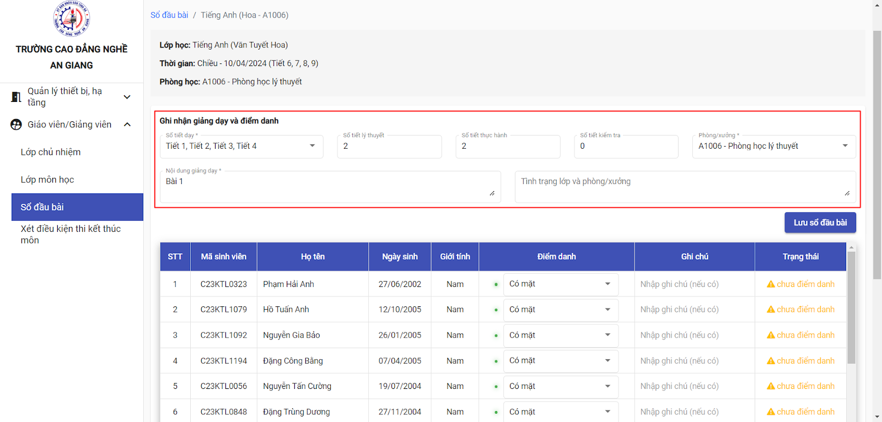Image resolution: width=882 pixels, height=422 pixels.
Task: Select Sổ đầu bài sidebar item
Action: [77, 207]
